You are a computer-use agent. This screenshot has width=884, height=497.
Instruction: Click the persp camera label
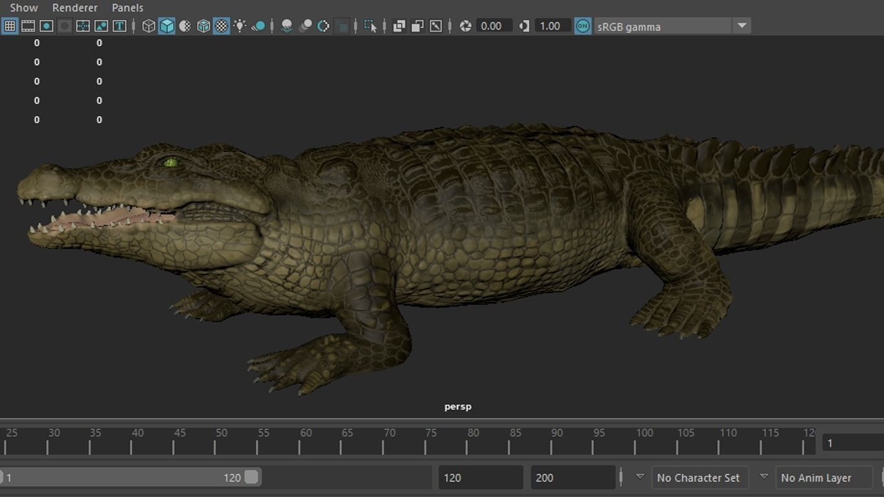[x=458, y=406]
